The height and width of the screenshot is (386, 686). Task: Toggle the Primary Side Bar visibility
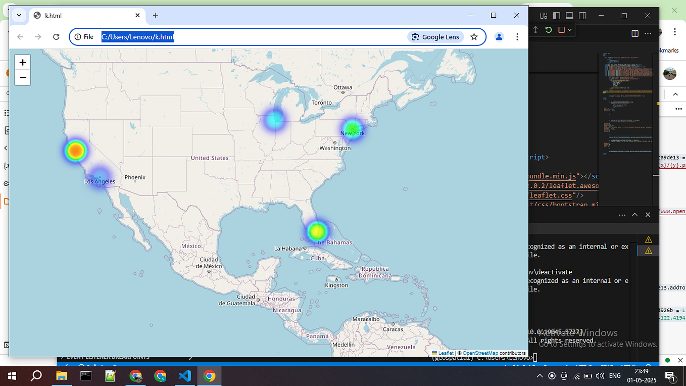pos(556,16)
